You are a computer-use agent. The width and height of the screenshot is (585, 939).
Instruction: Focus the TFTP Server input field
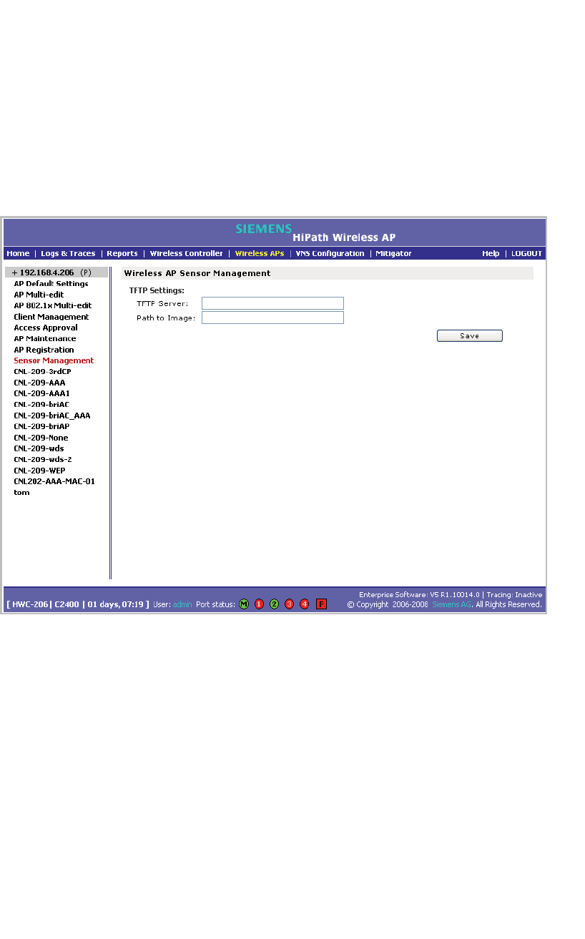(272, 303)
